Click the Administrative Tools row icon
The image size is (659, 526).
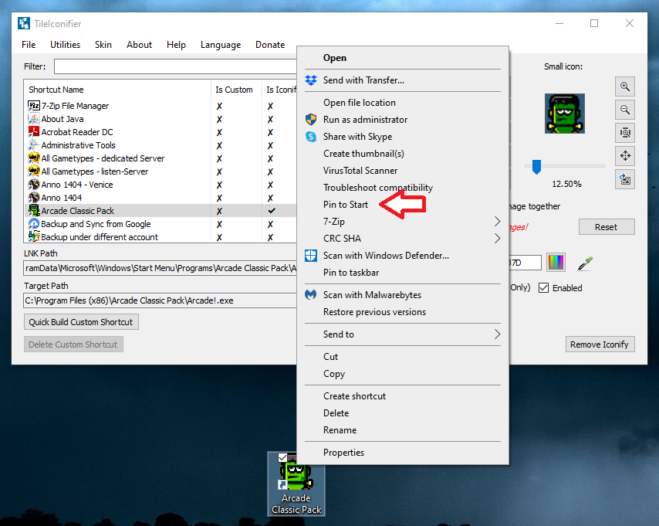(x=34, y=144)
